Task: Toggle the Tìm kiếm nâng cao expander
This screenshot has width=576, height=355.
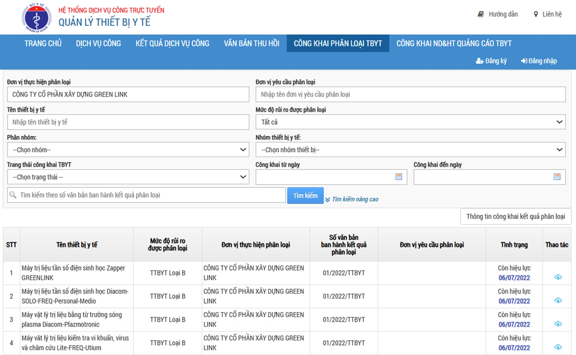Action: tap(351, 199)
